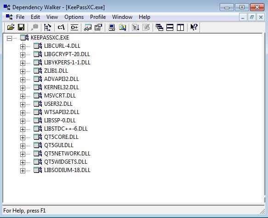Image resolution: width=268 pixels, height=218 pixels.
Task: Select the LIBCURL-4.DLL row
Action: pos(62,46)
